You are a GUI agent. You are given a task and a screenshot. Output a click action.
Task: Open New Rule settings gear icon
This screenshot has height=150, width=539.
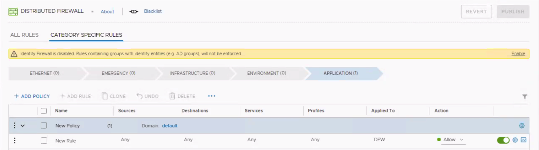click(x=515, y=140)
